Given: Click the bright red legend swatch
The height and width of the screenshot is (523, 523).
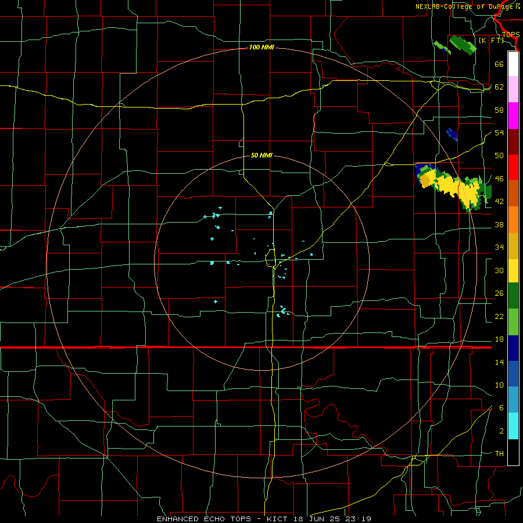Looking at the screenshot, I should coord(513,167).
